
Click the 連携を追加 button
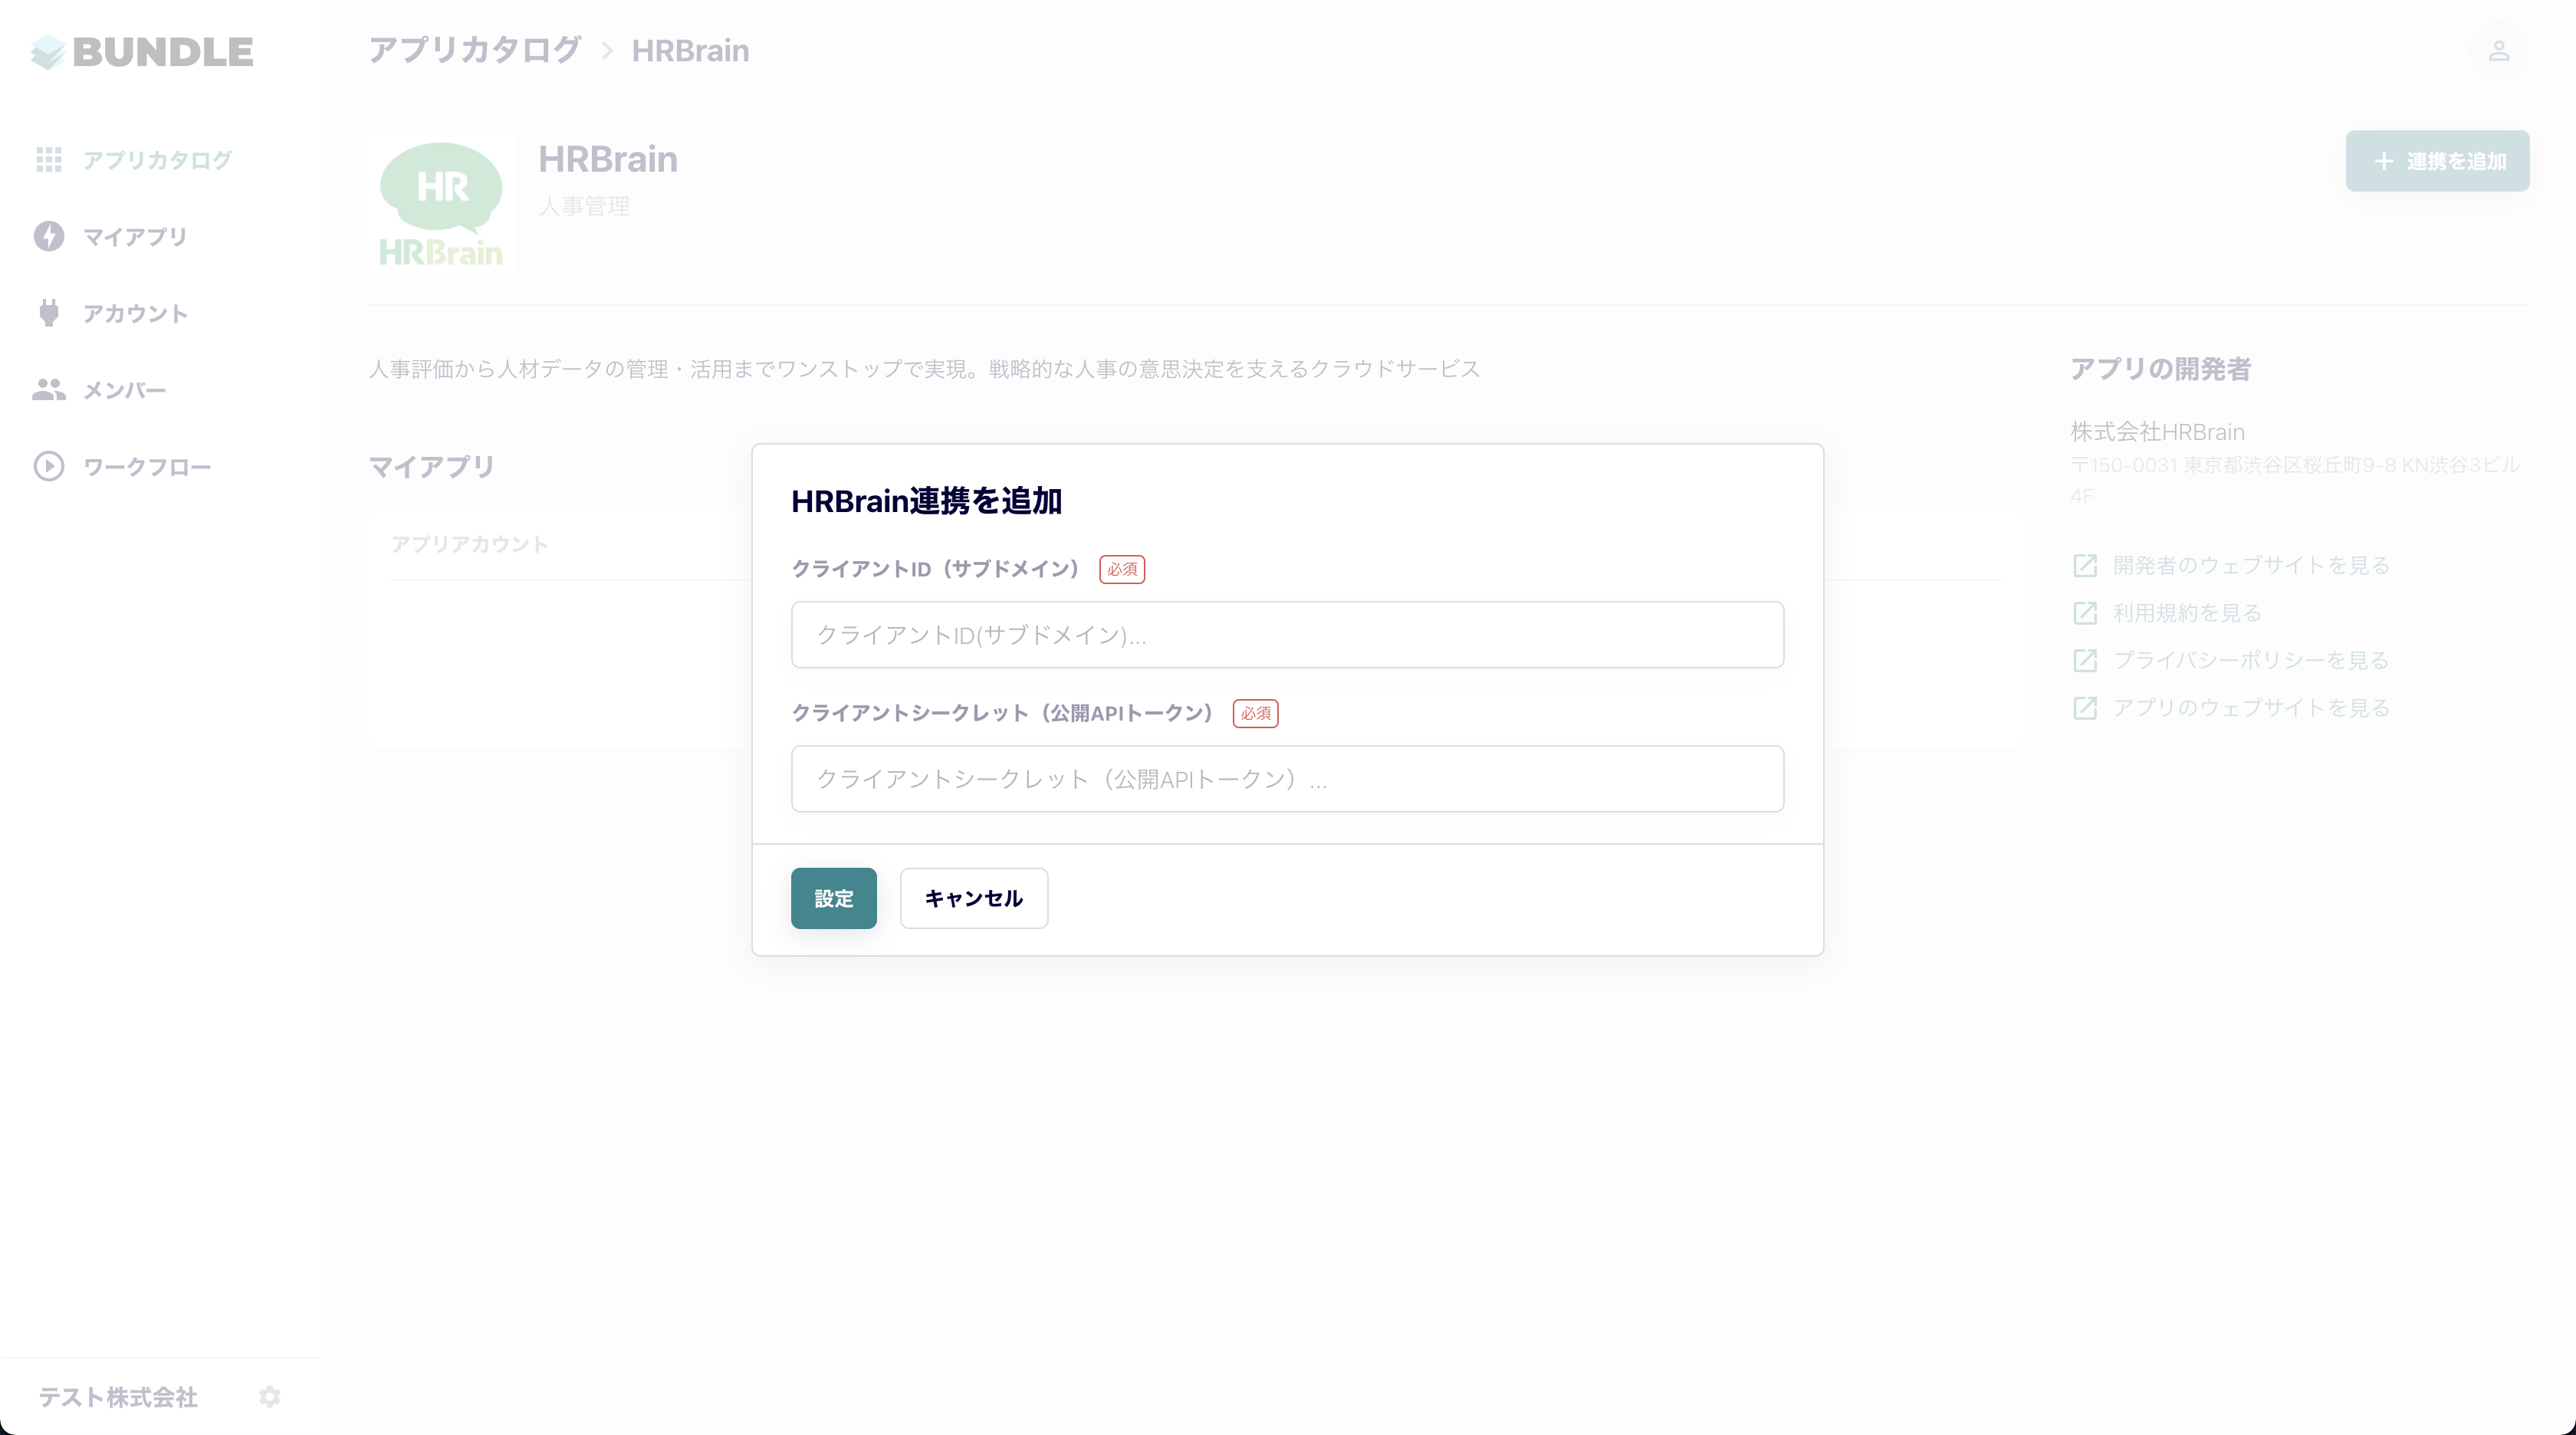coord(2437,161)
